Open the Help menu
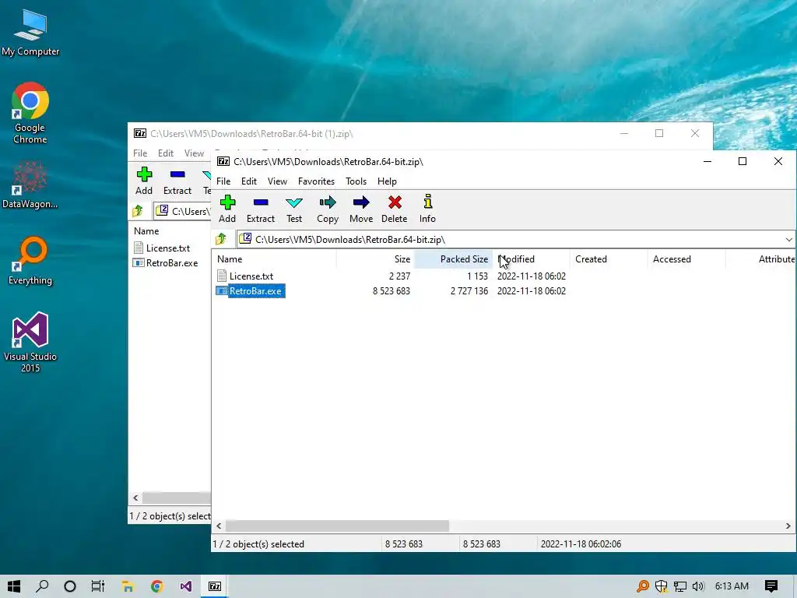Image resolution: width=797 pixels, height=598 pixels. (x=387, y=181)
